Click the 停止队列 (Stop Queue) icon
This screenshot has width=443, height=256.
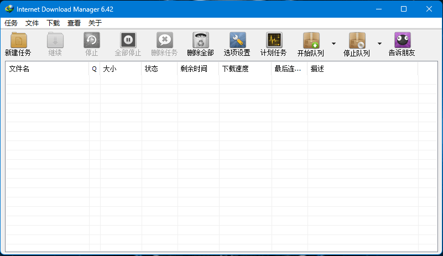357,41
